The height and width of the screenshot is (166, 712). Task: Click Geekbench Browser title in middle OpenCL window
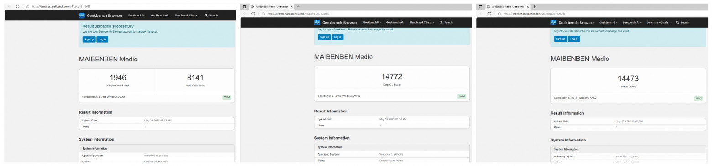point(340,22)
